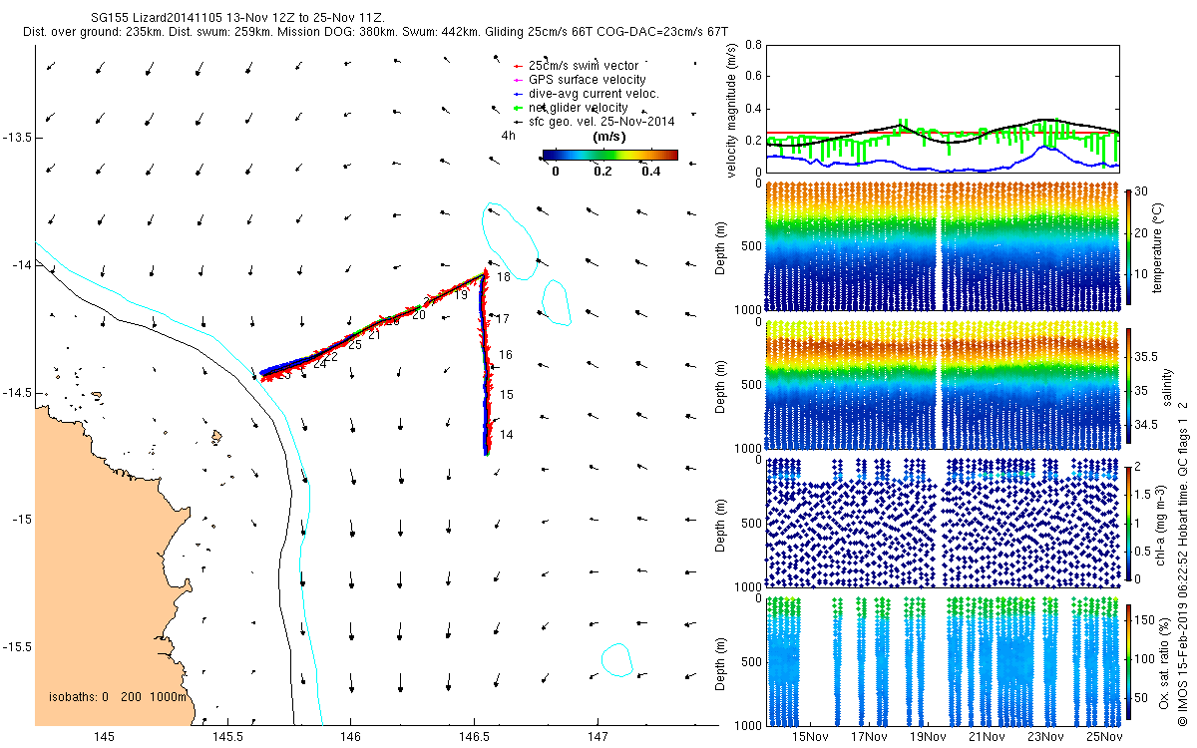
Task: Click latitude tick '-13.5' on map axis
Action: [x=16, y=138]
